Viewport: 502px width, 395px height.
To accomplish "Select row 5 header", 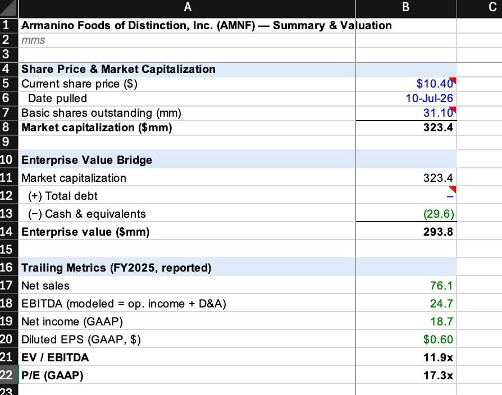I will pyautogui.click(x=9, y=84).
